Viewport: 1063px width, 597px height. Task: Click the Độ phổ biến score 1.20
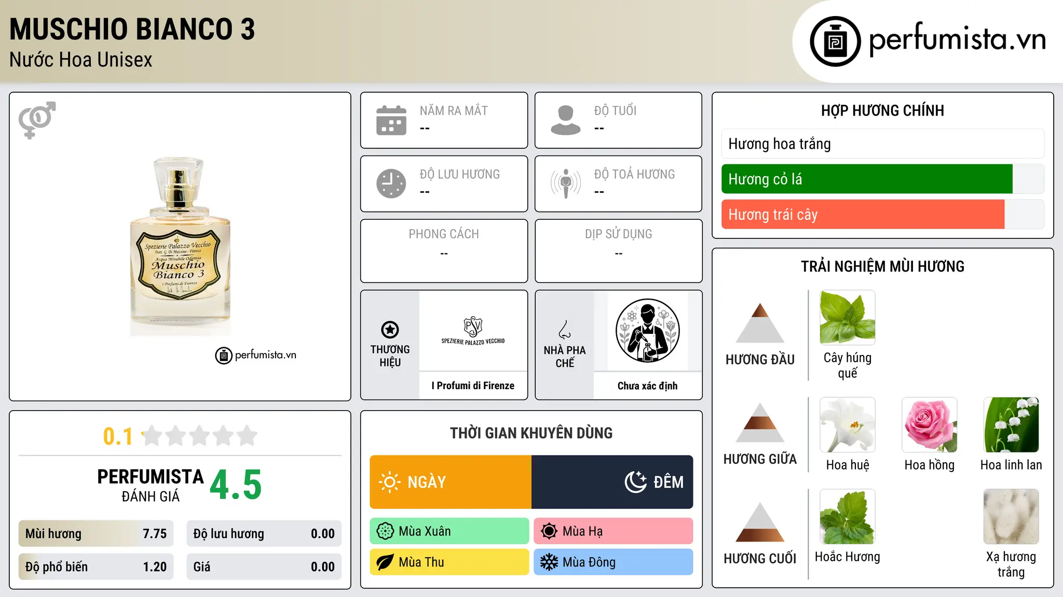tap(96, 567)
